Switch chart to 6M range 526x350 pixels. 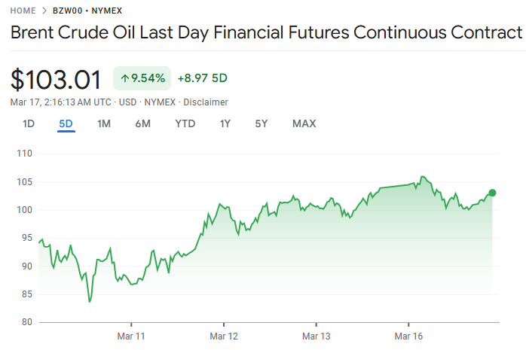pos(143,123)
